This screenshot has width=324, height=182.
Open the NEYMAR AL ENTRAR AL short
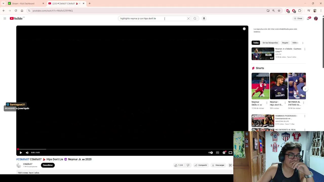297,86
